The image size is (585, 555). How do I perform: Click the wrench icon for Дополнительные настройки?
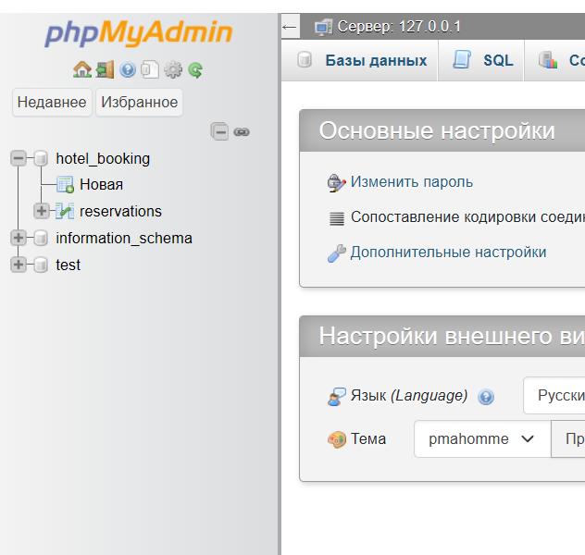[337, 253]
